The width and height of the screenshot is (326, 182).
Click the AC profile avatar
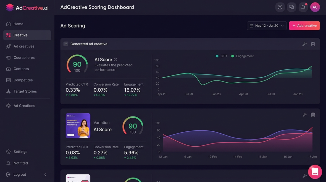click(x=315, y=7)
